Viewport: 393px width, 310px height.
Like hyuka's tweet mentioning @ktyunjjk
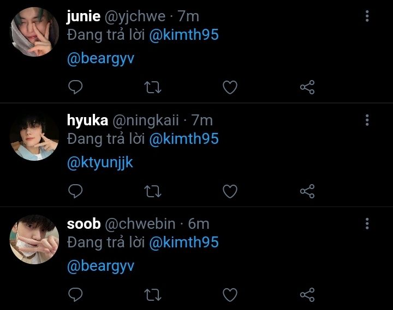[x=230, y=191]
